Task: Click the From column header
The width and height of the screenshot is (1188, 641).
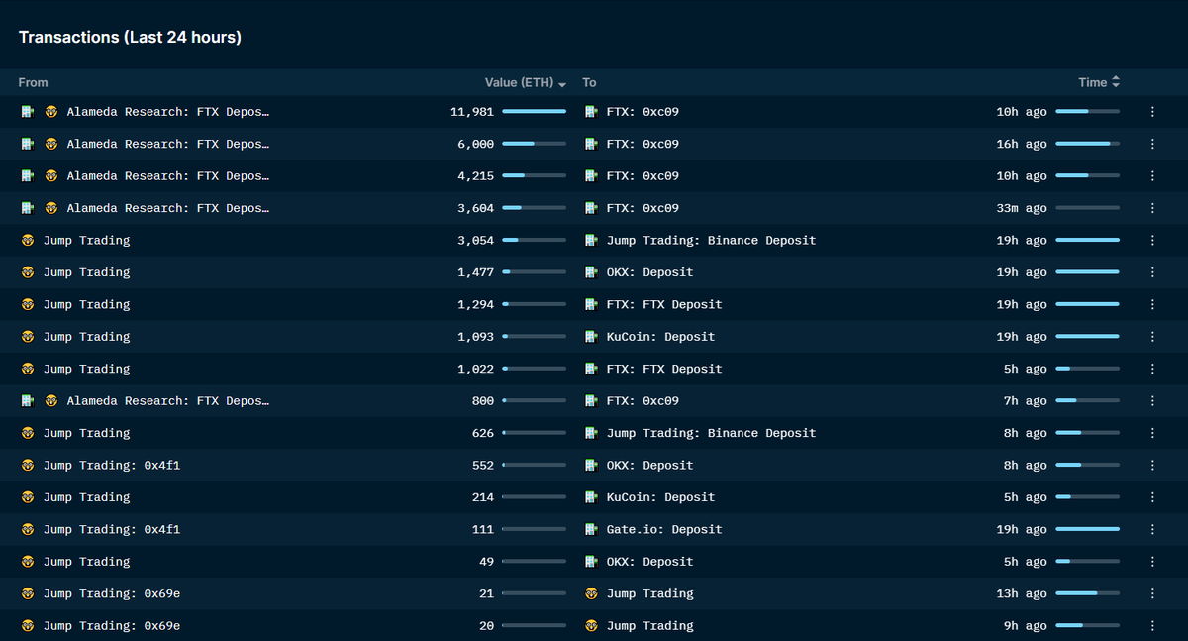Action: (33, 82)
